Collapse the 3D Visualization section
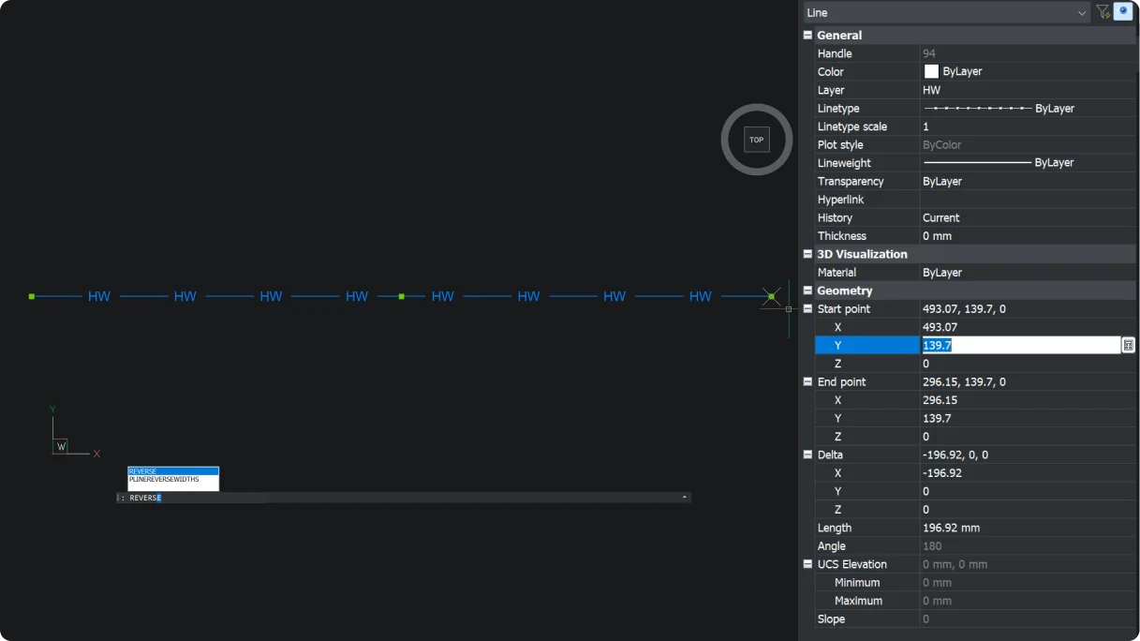This screenshot has height=641, width=1140. pos(807,254)
